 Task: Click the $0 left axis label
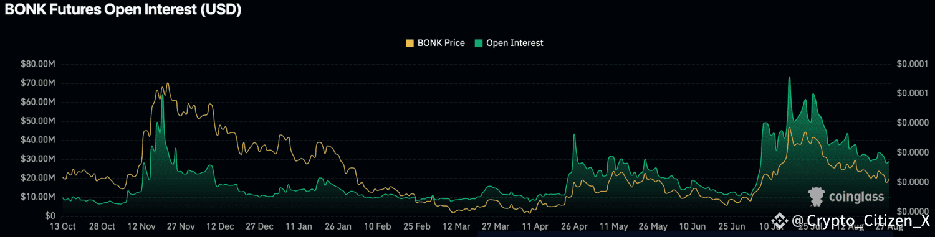pyautogui.click(x=50, y=216)
